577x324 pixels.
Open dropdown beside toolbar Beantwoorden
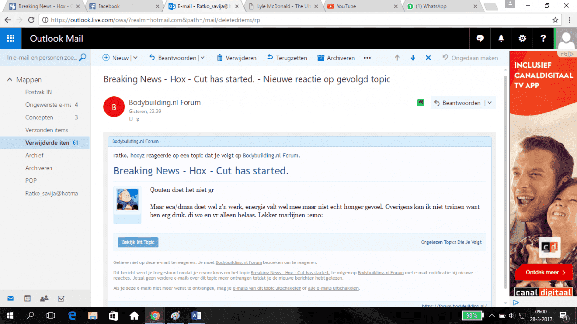click(202, 58)
